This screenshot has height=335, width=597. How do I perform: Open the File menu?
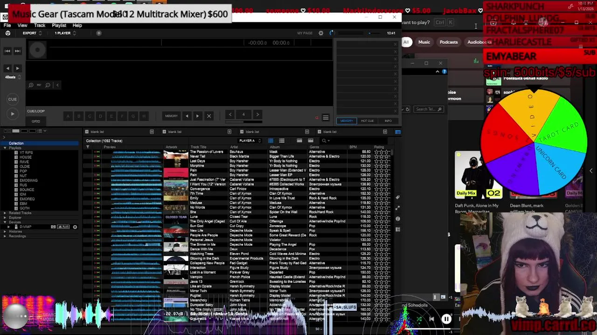[7, 25]
